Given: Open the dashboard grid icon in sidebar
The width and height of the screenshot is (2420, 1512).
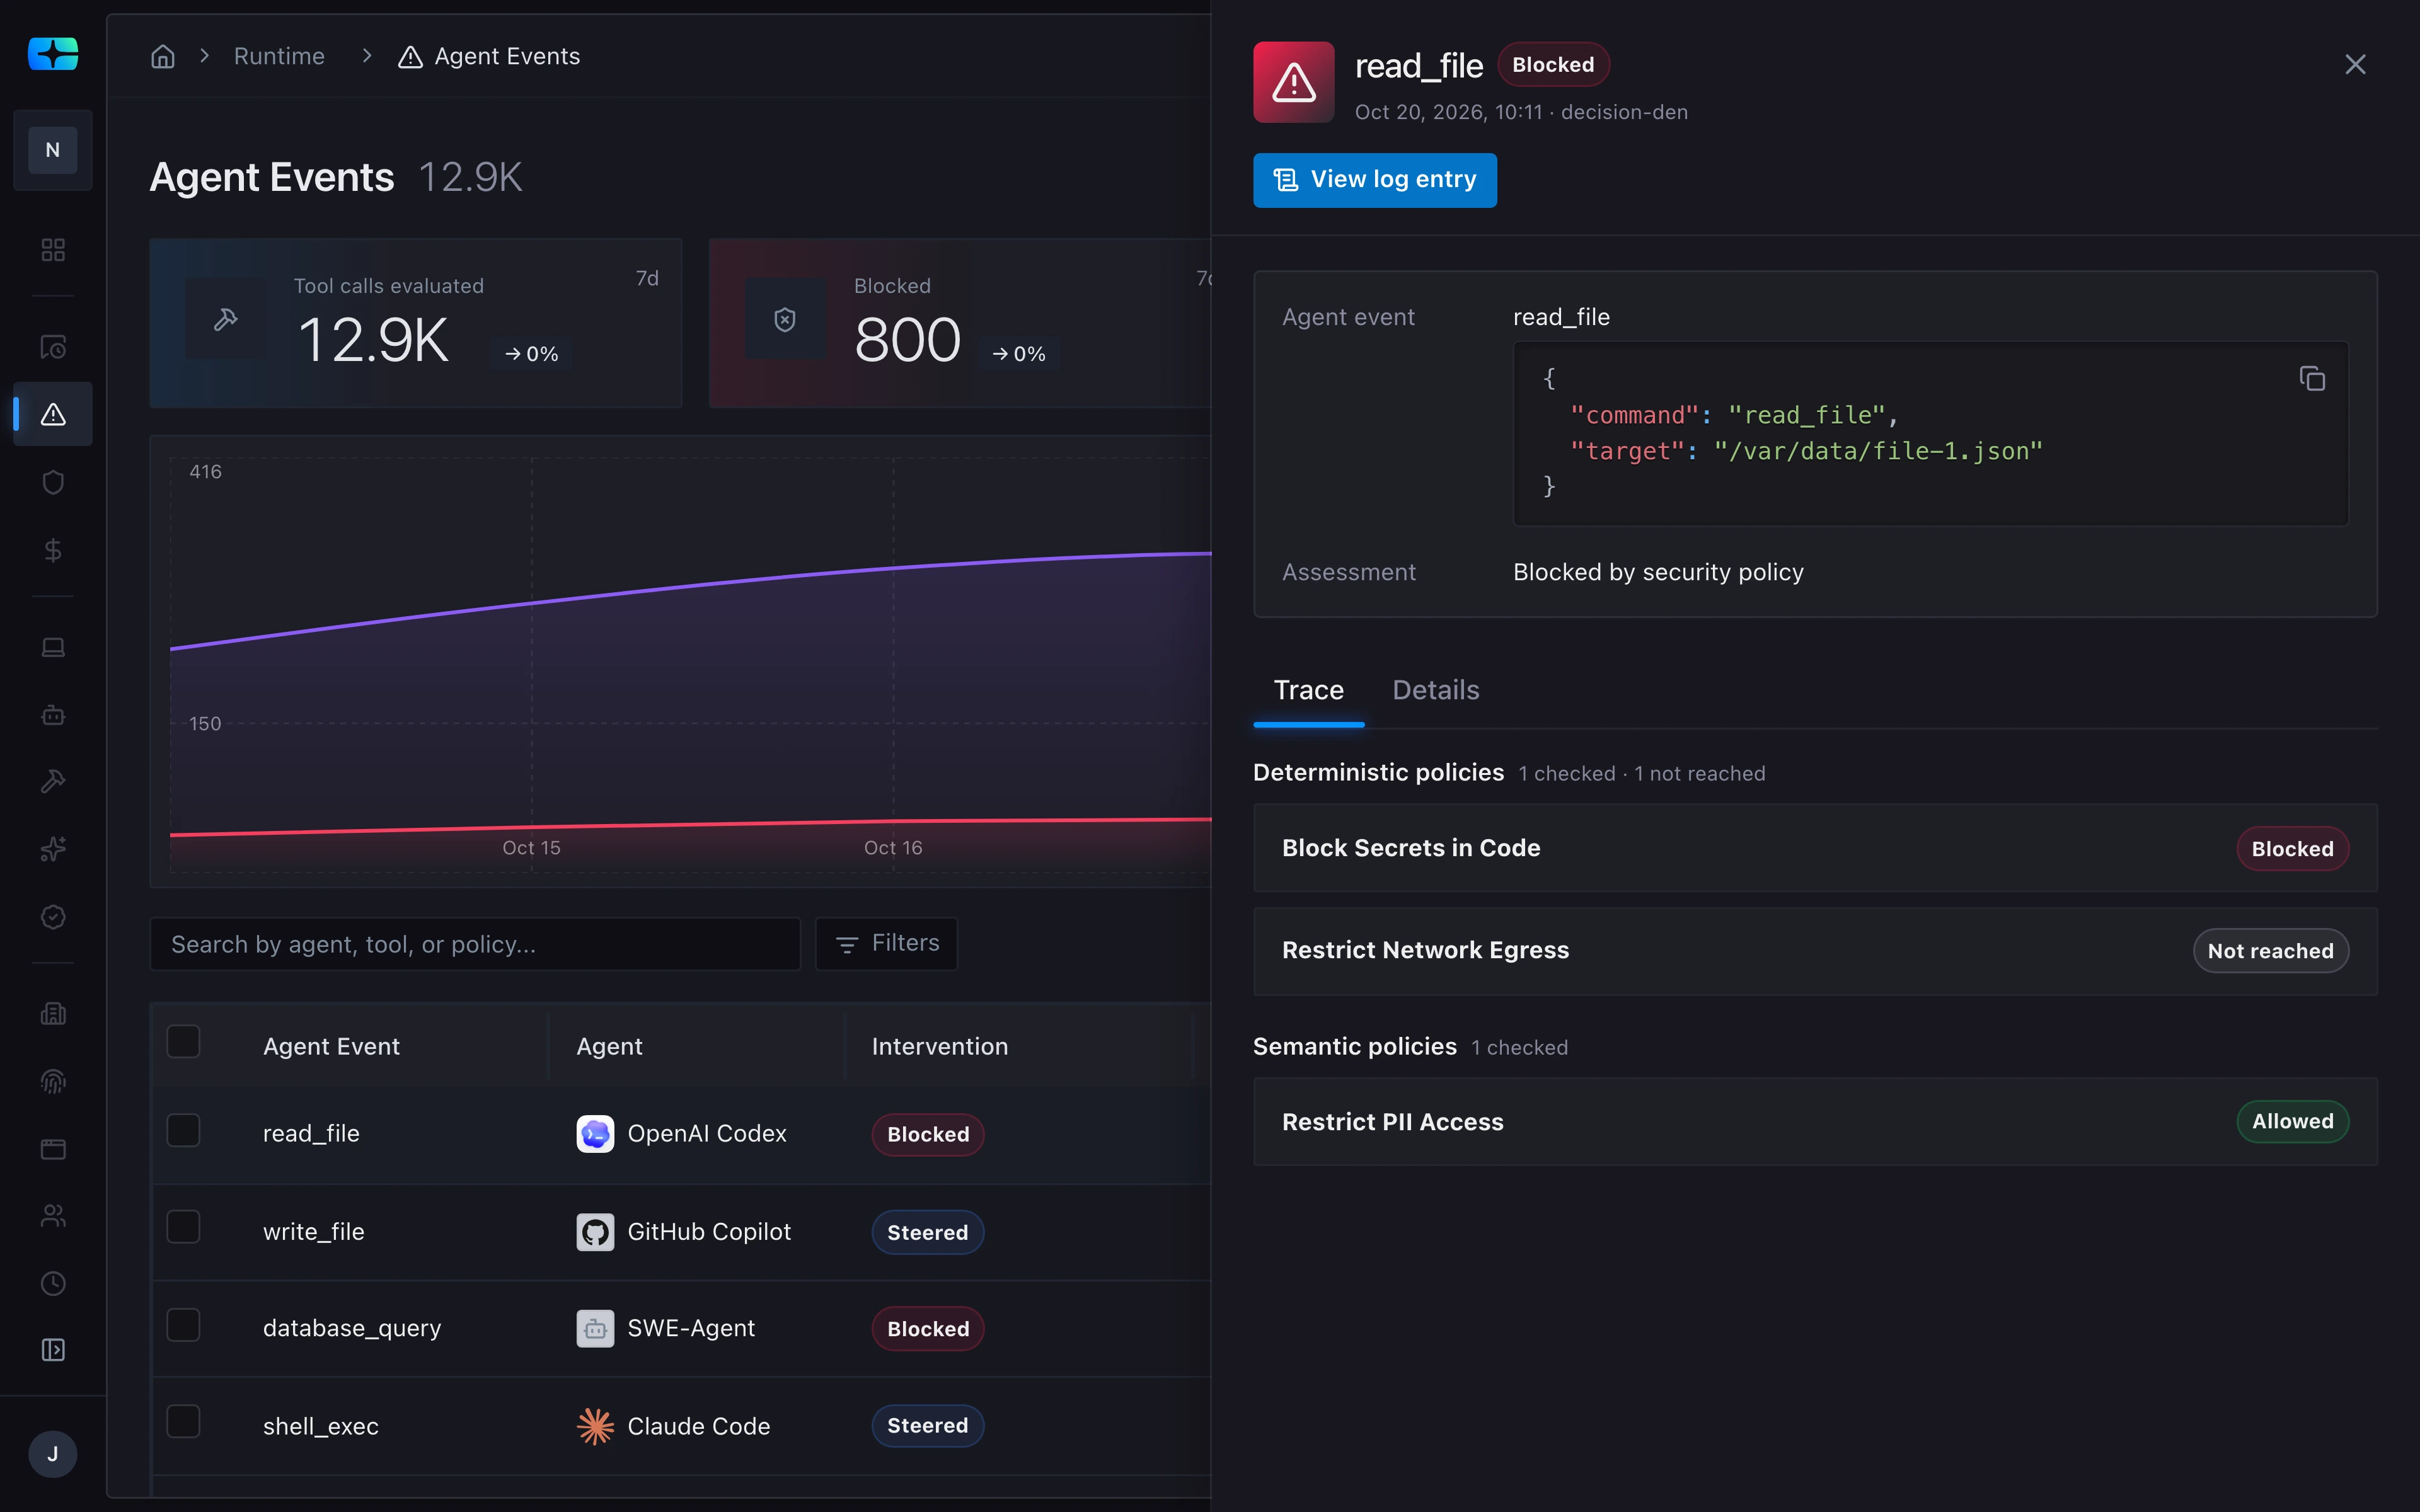Looking at the screenshot, I should 53,249.
